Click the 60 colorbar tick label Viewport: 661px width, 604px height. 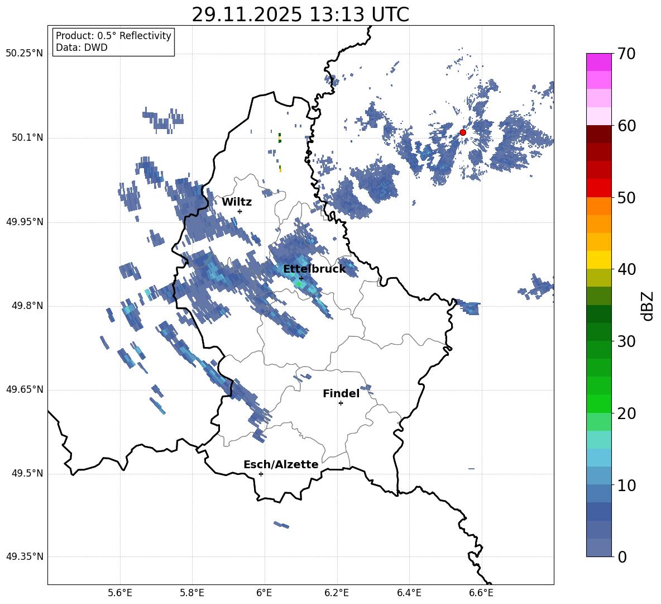coord(626,126)
